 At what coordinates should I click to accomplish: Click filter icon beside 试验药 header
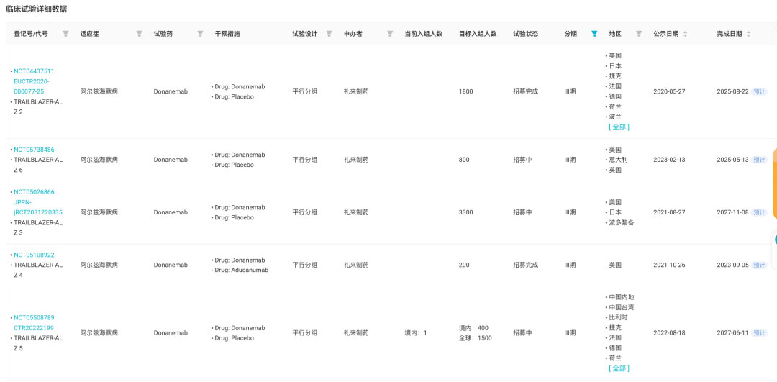(x=200, y=34)
